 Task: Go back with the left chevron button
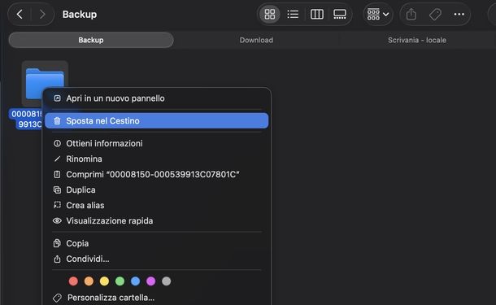click(x=20, y=15)
